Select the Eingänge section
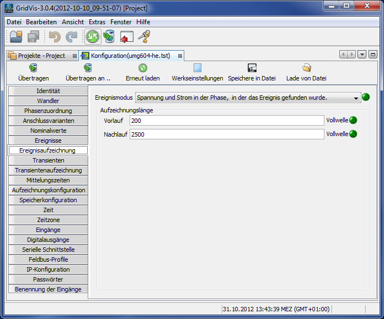Screen dimensions: 384x319 [48, 230]
